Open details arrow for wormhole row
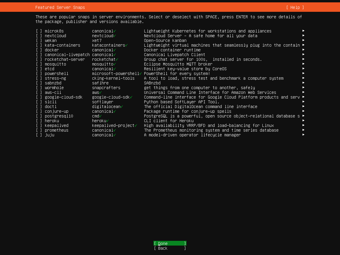340x255 pixels. click(303, 87)
